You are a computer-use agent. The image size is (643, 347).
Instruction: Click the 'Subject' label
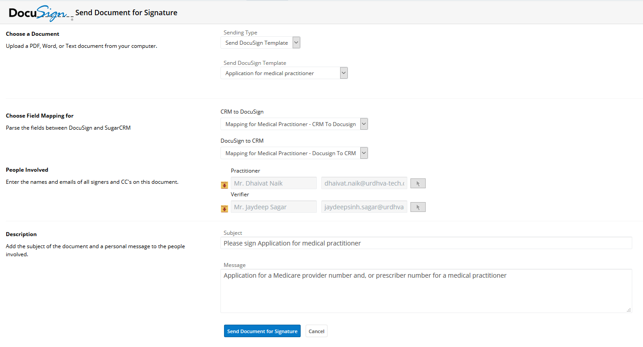[x=233, y=233]
